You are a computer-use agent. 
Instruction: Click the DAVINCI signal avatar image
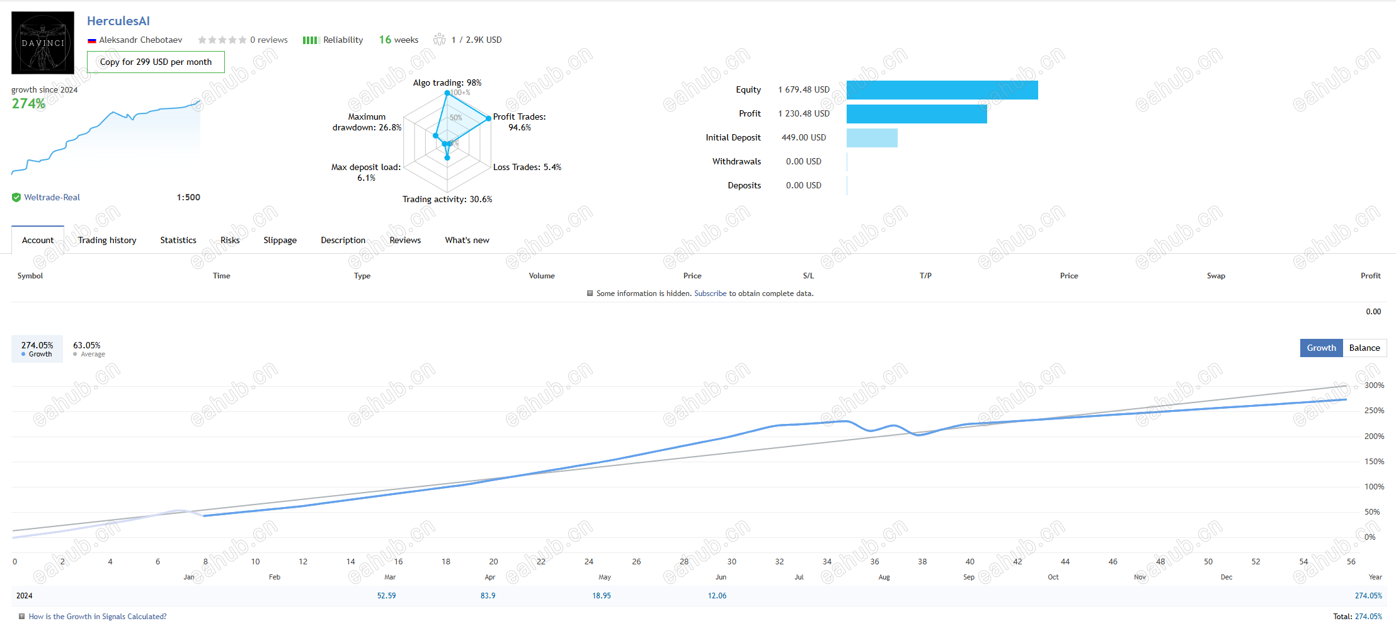43,43
